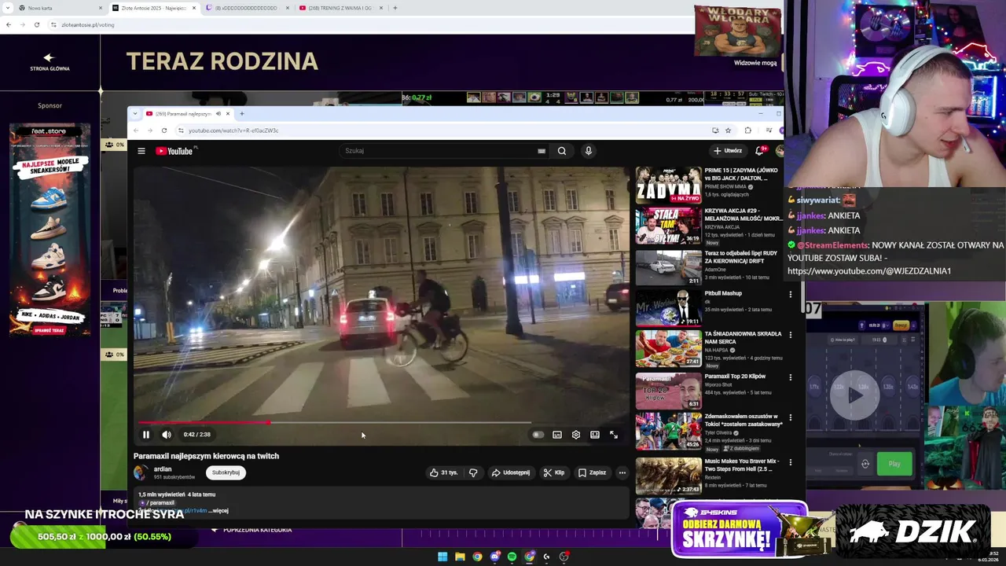The width and height of the screenshot is (1006, 566).
Task: Open YouTube notifications bell
Action: coord(760,151)
